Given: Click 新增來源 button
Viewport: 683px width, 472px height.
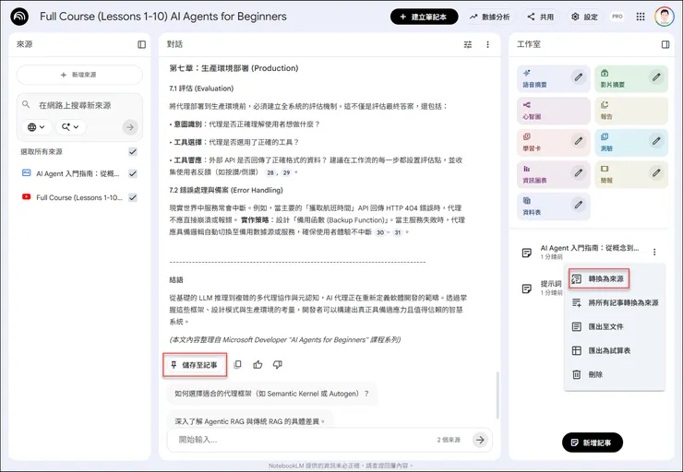Looking at the screenshot, I should pyautogui.click(x=79, y=75).
